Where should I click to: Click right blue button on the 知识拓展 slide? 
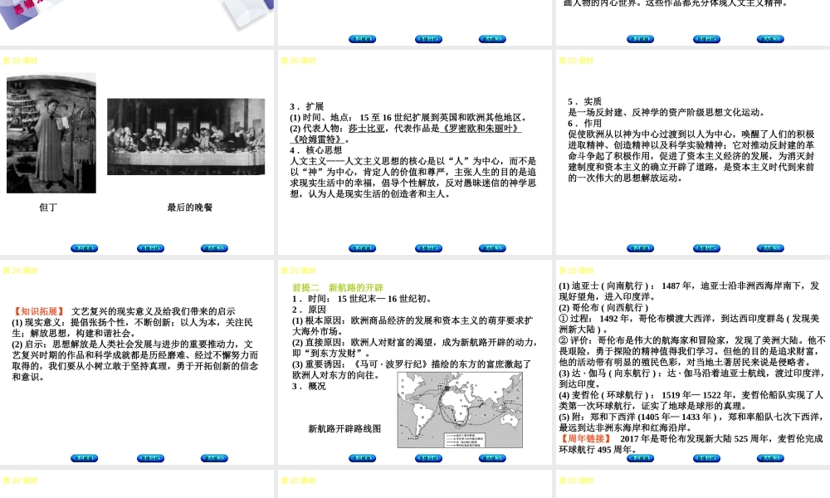pyautogui.click(x=214, y=458)
